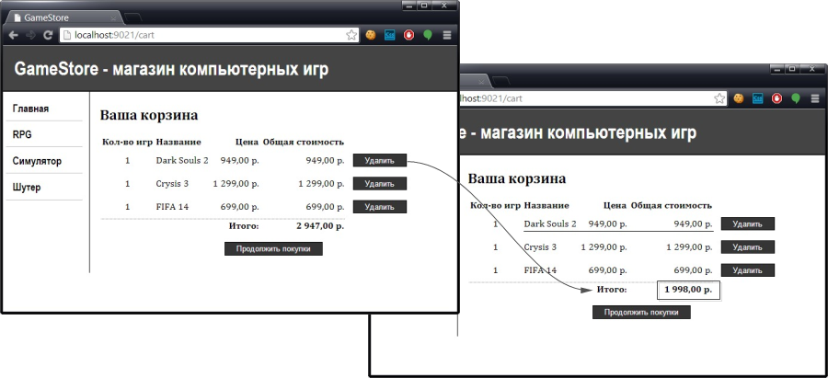Click the forward arrow in the front browser window
828x378 pixels.
coord(30,35)
